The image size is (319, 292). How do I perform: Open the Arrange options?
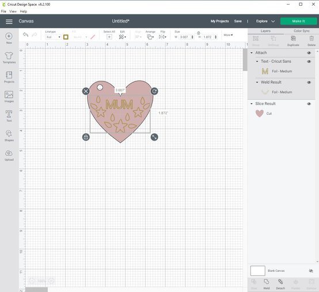(150, 37)
